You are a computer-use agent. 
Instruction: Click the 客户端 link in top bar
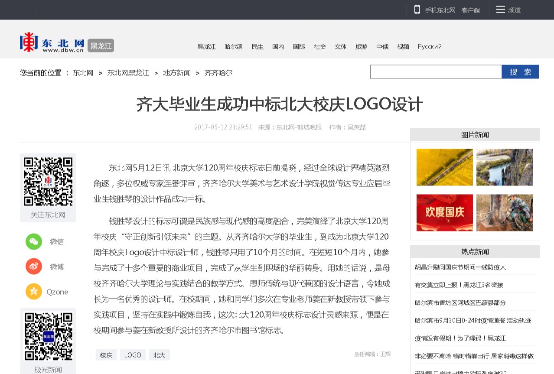470,10
